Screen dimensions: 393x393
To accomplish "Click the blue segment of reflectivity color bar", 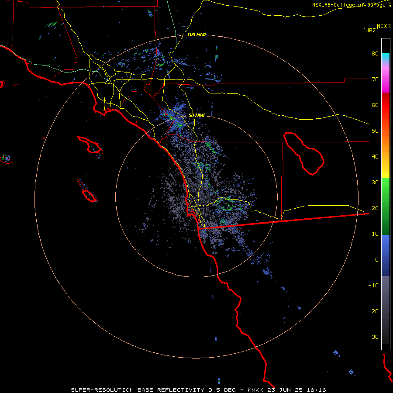I will click(x=386, y=255).
